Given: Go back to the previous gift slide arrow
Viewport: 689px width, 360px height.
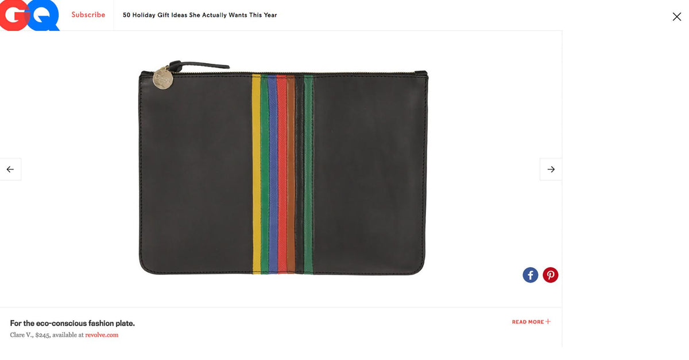Looking at the screenshot, I should [x=10, y=169].
